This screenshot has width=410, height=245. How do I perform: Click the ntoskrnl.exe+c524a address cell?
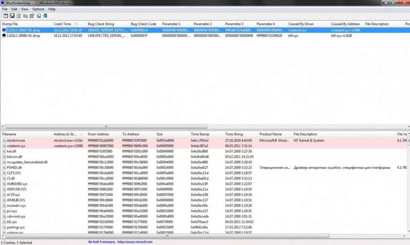[68, 140]
